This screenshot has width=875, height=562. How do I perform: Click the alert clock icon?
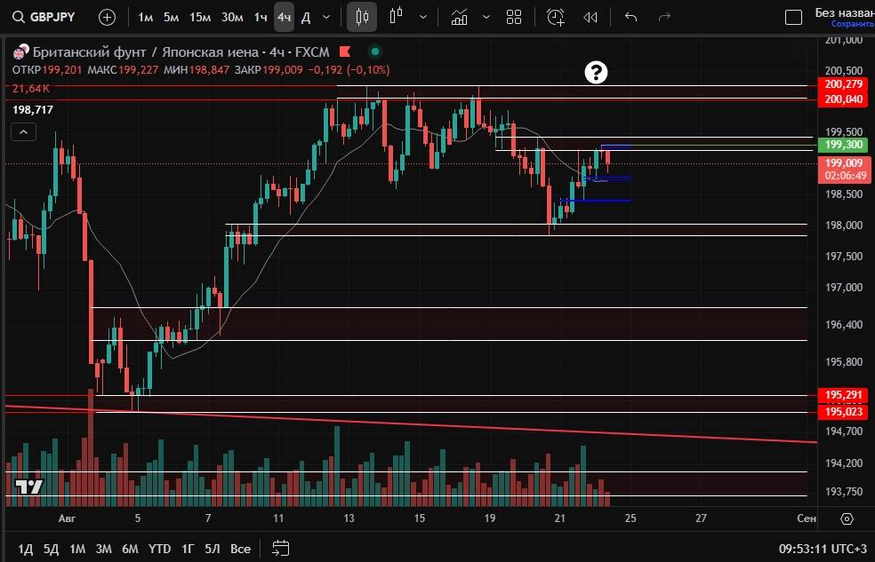[x=556, y=17]
